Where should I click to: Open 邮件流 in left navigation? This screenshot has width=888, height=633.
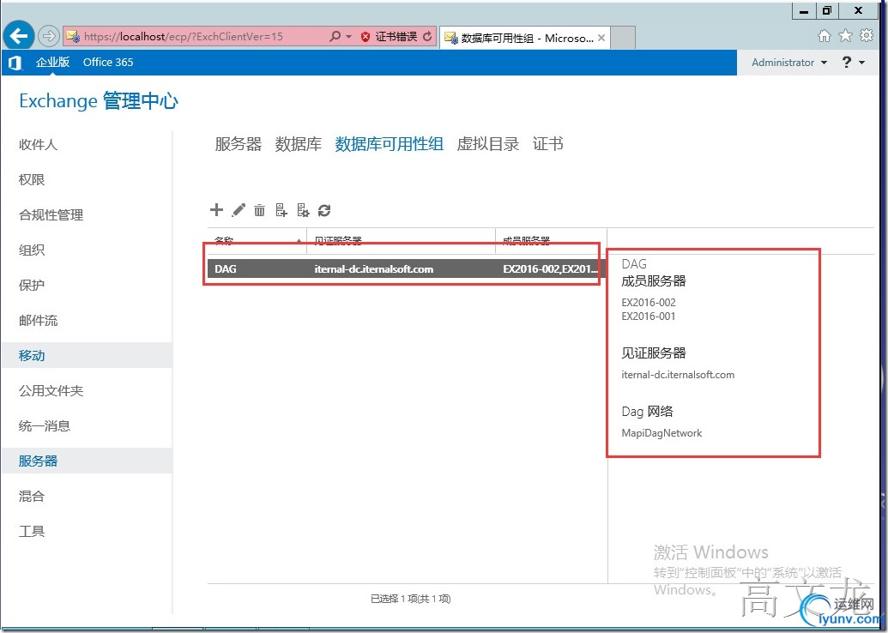38,321
